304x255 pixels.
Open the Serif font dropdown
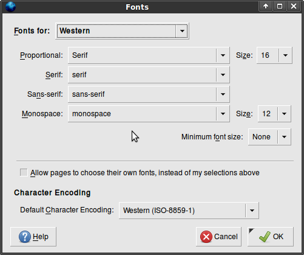149,75
